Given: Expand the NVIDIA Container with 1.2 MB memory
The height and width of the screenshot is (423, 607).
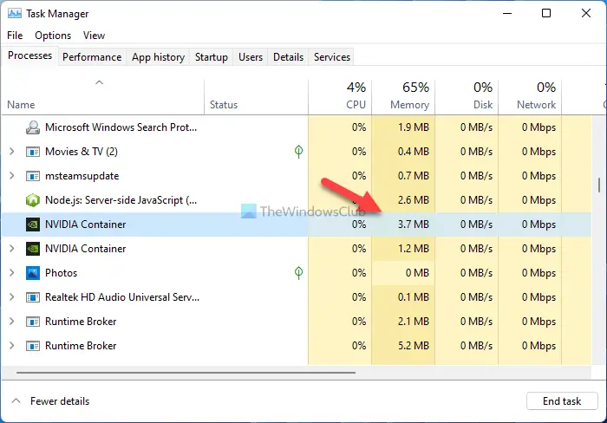Looking at the screenshot, I should click(12, 249).
